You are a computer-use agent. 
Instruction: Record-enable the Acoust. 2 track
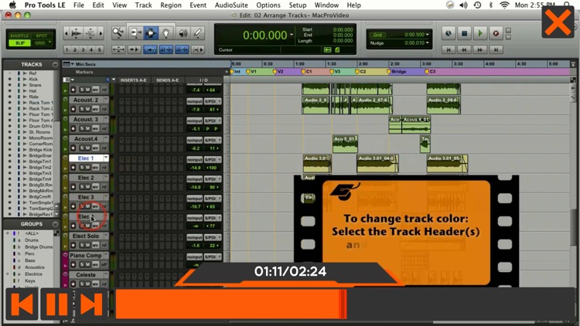pos(73,109)
